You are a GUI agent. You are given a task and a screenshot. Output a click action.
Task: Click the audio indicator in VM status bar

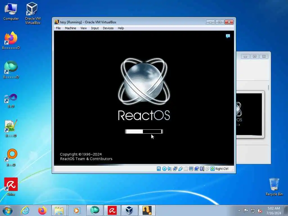pyautogui.click(x=170, y=169)
